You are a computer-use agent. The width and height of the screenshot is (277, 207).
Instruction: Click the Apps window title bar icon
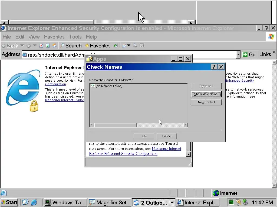(x=89, y=59)
